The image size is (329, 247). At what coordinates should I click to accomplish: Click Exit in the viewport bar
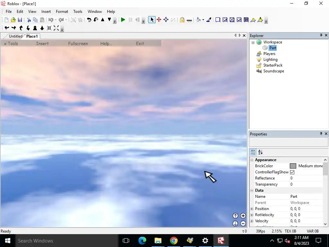click(140, 43)
